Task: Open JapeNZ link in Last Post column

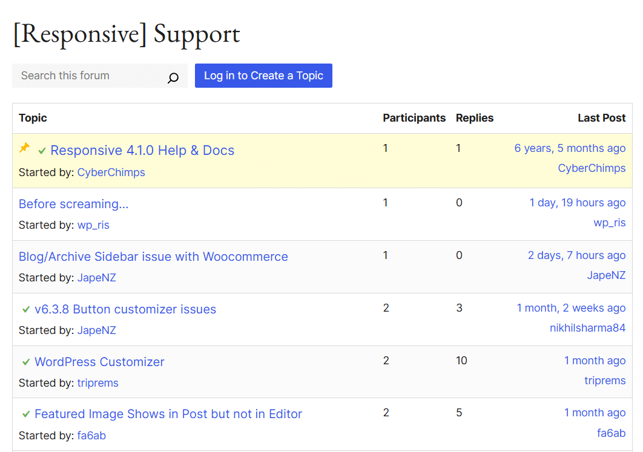Action: 607,275
